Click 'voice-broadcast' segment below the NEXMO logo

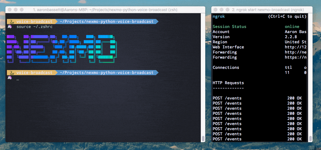[34, 73]
